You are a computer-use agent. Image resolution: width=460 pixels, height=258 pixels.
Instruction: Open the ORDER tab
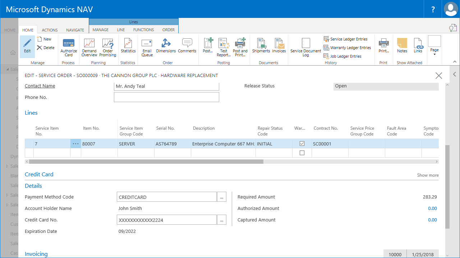coord(169,30)
